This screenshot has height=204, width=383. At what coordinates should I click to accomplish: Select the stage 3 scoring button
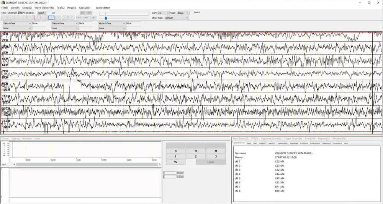coord(216,156)
